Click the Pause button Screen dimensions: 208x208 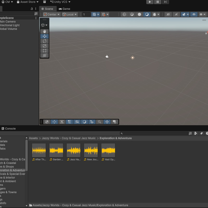(158, 2)
